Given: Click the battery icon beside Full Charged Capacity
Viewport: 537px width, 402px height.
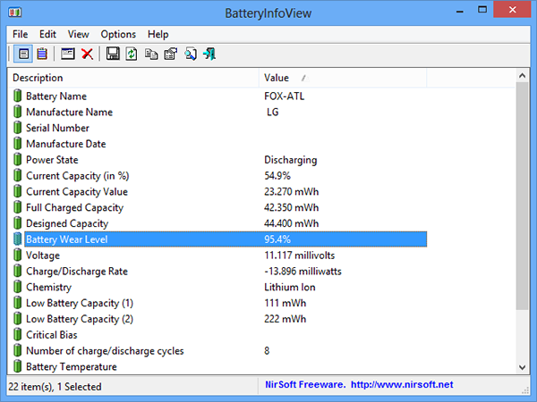Looking at the screenshot, I should (x=18, y=207).
